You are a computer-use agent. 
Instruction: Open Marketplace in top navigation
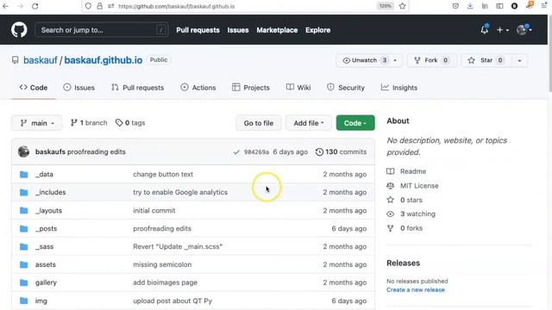[277, 30]
